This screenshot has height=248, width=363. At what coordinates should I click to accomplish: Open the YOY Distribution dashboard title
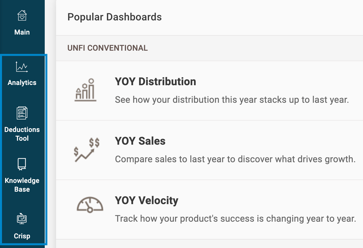(155, 82)
